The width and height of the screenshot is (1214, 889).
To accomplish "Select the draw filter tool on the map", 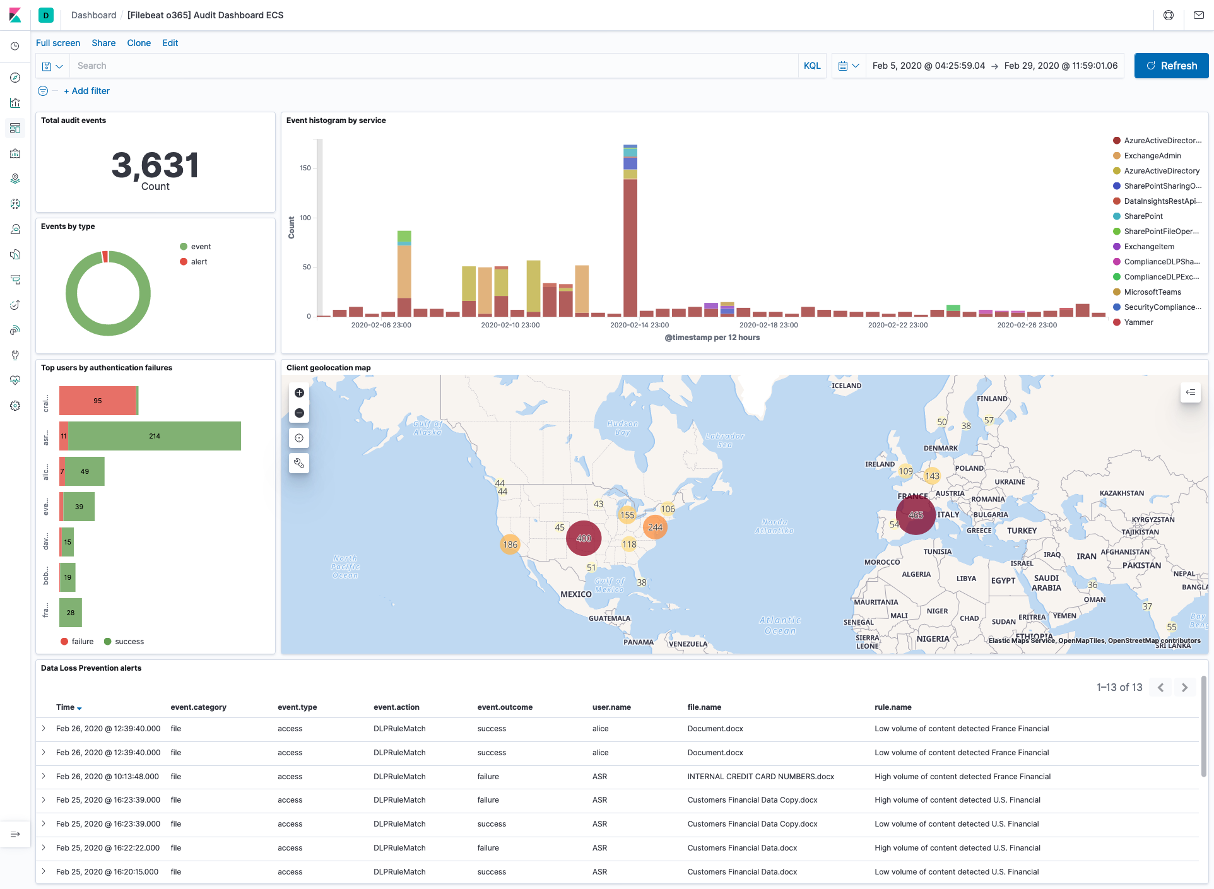I will coord(299,462).
